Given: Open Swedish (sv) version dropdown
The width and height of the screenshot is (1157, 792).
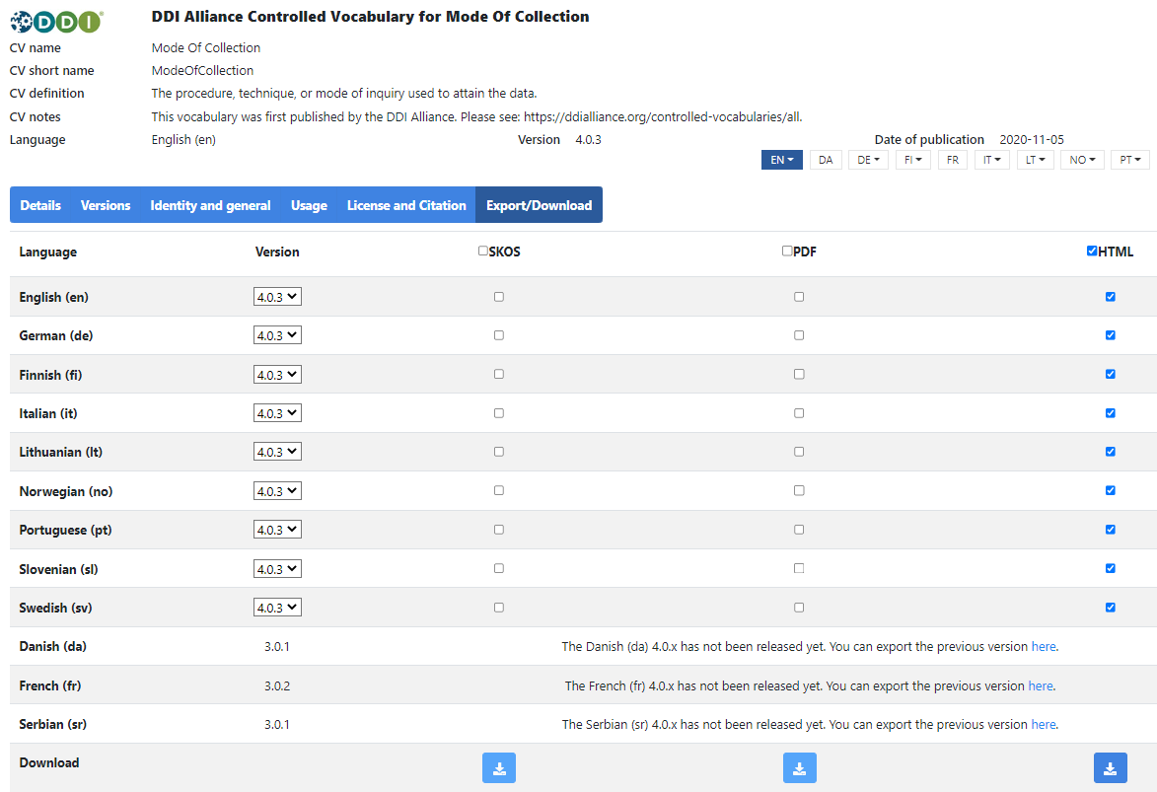Looking at the screenshot, I should [x=277, y=608].
